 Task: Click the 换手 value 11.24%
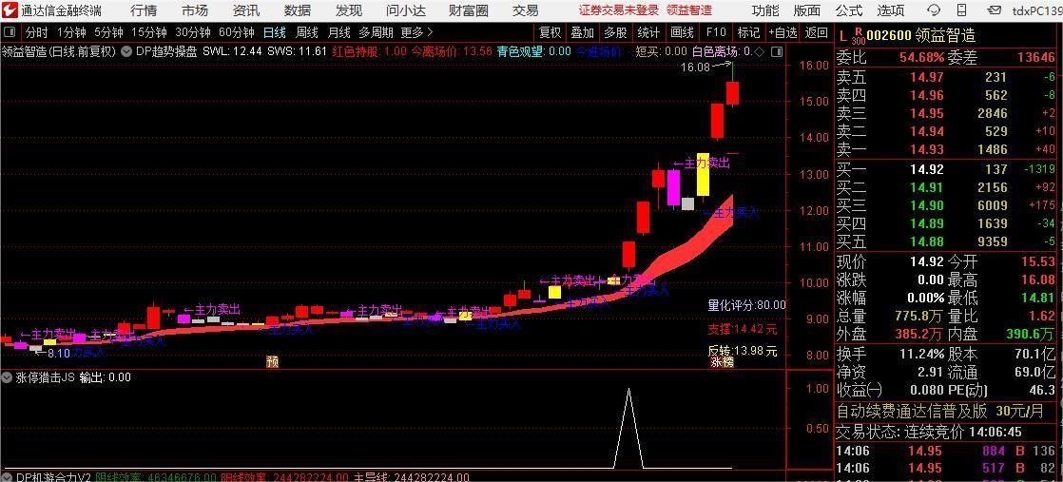tap(921, 354)
